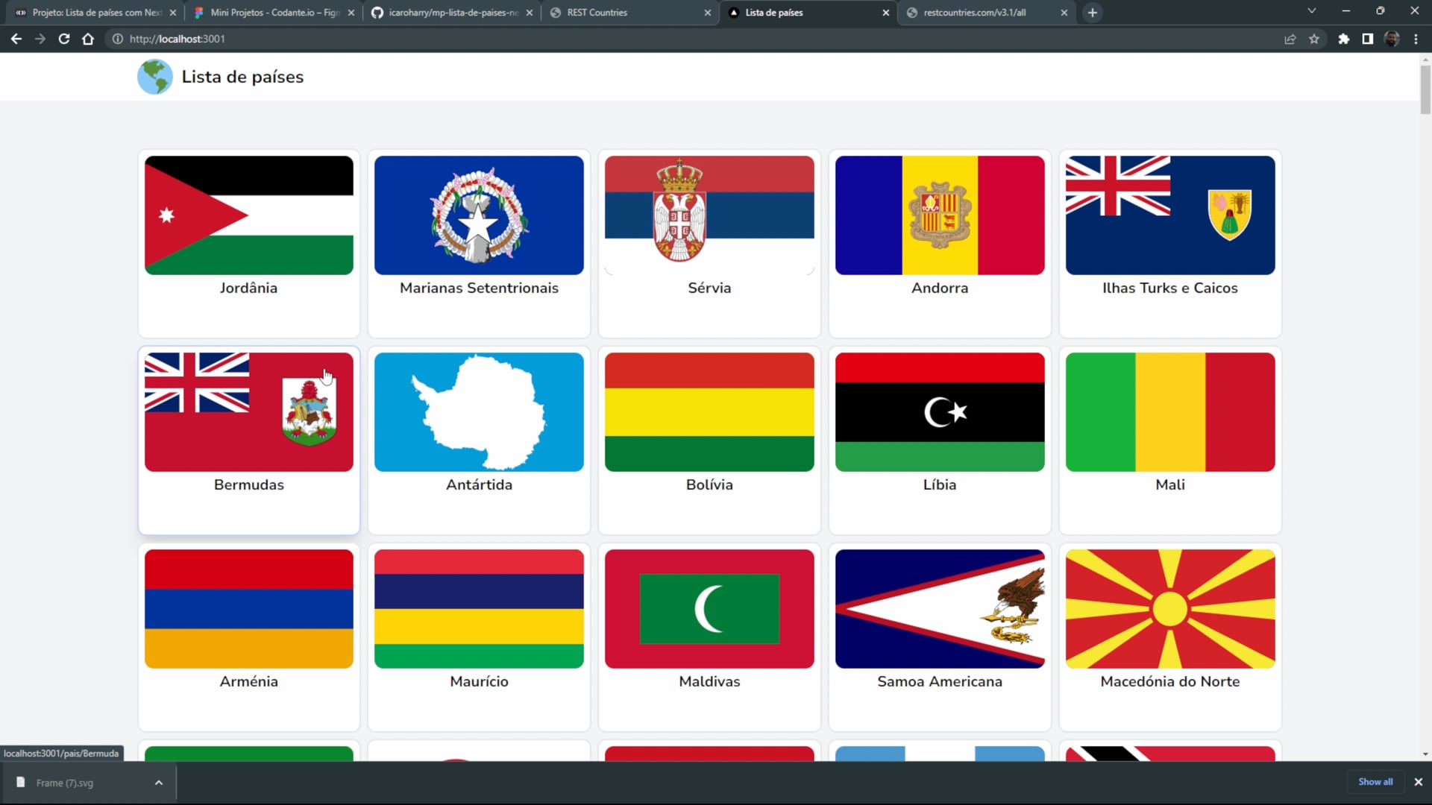Open the Arménia flag card
The image size is (1432, 805).
[x=249, y=637]
